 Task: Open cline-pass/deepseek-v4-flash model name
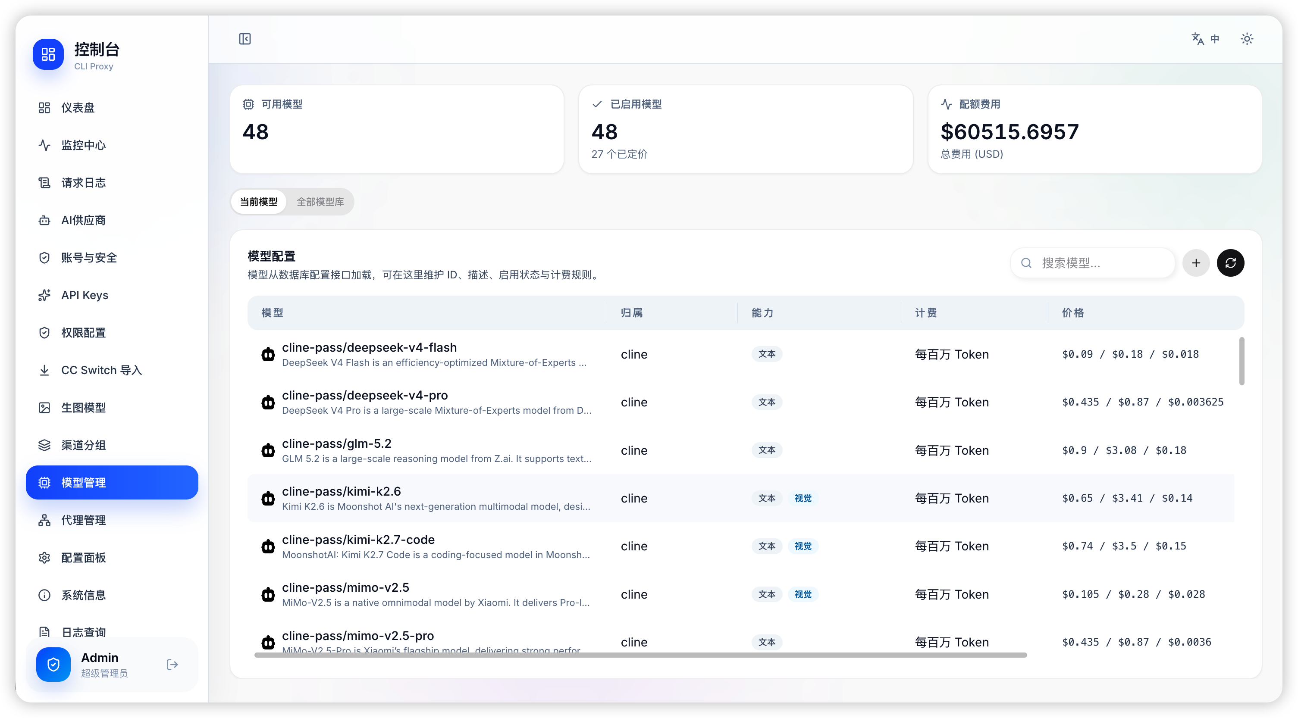pos(369,347)
